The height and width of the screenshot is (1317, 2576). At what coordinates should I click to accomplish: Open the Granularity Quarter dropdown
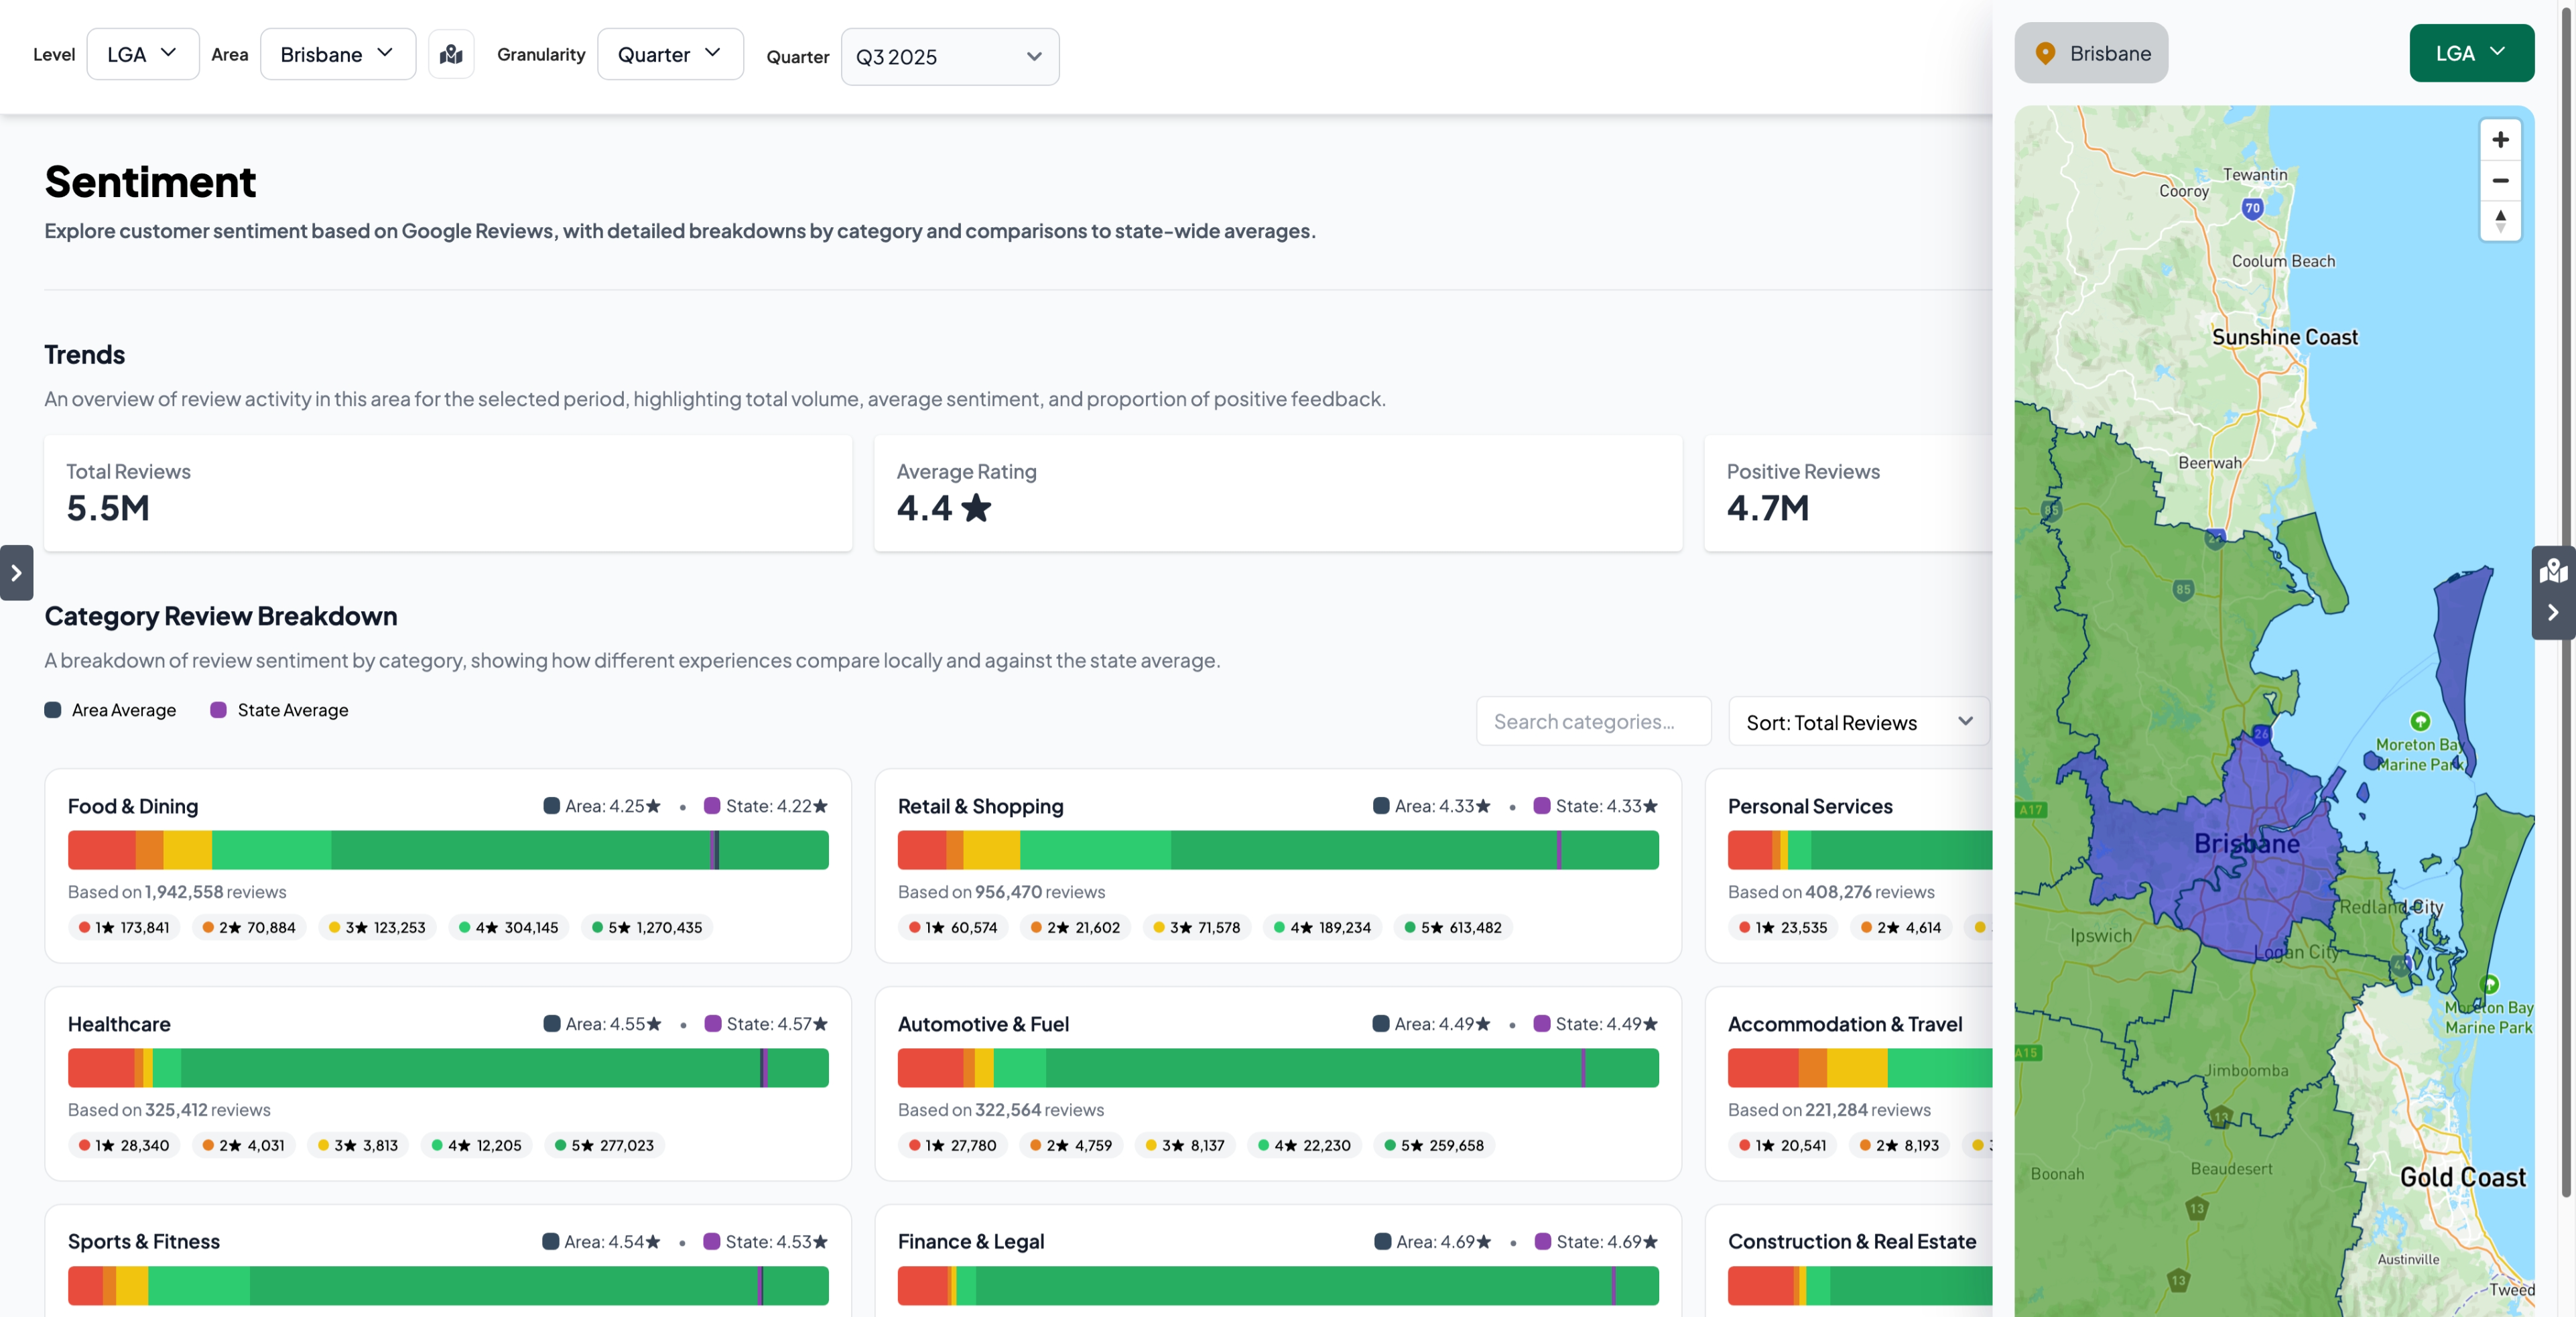669,54
